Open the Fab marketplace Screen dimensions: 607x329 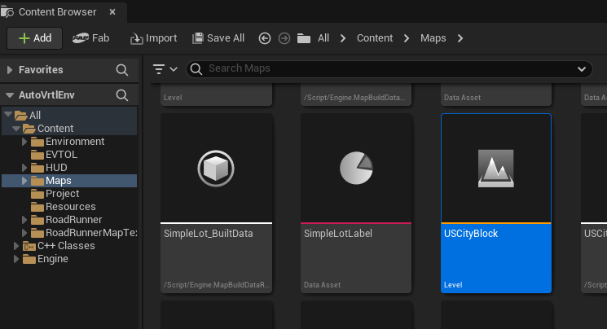click(x=90, y=38)
